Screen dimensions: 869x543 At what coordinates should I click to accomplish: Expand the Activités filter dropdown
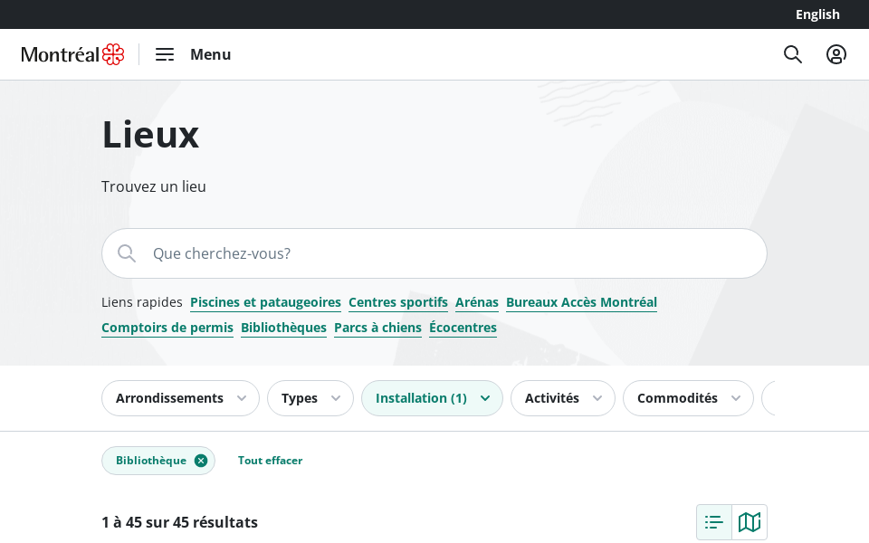(562, 398)
